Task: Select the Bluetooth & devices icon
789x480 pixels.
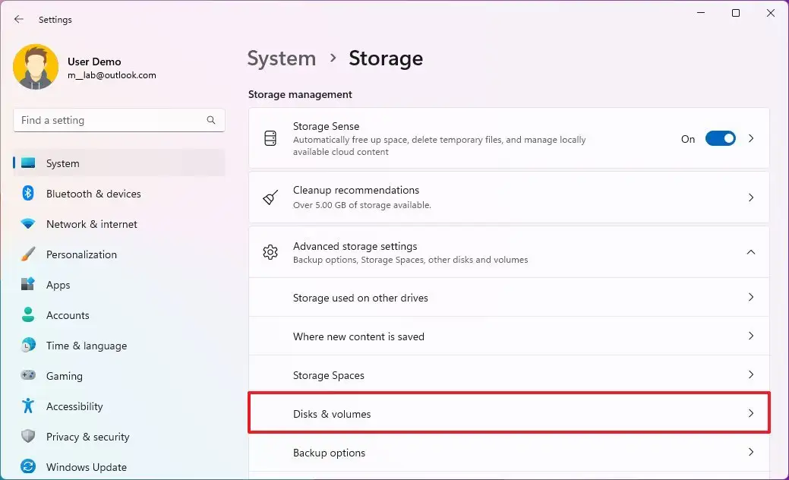Action: [27, 194]
